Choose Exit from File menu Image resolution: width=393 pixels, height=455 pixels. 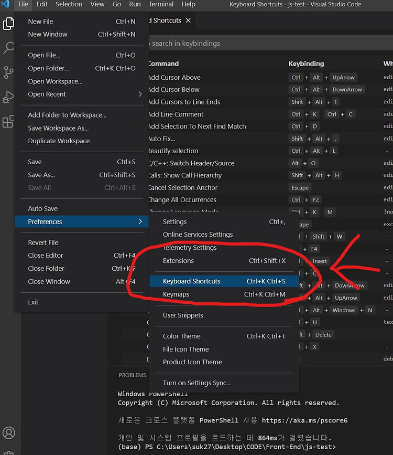(x=82, y=302)
